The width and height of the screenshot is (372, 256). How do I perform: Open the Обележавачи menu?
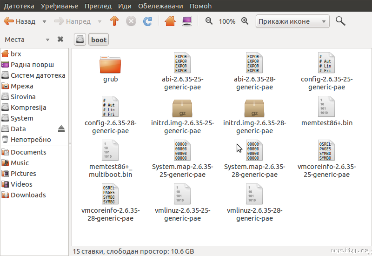[160, 6]
